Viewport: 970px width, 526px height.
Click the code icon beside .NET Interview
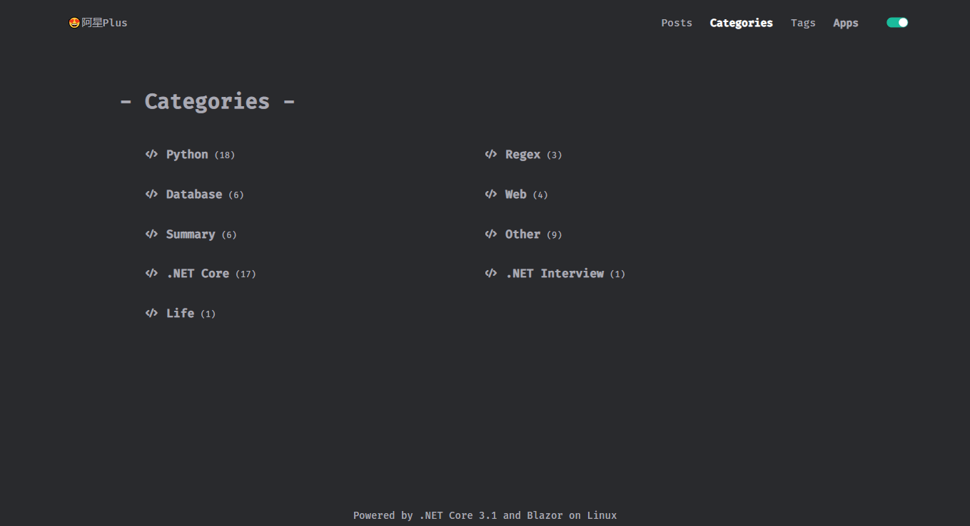pos(490,273)
